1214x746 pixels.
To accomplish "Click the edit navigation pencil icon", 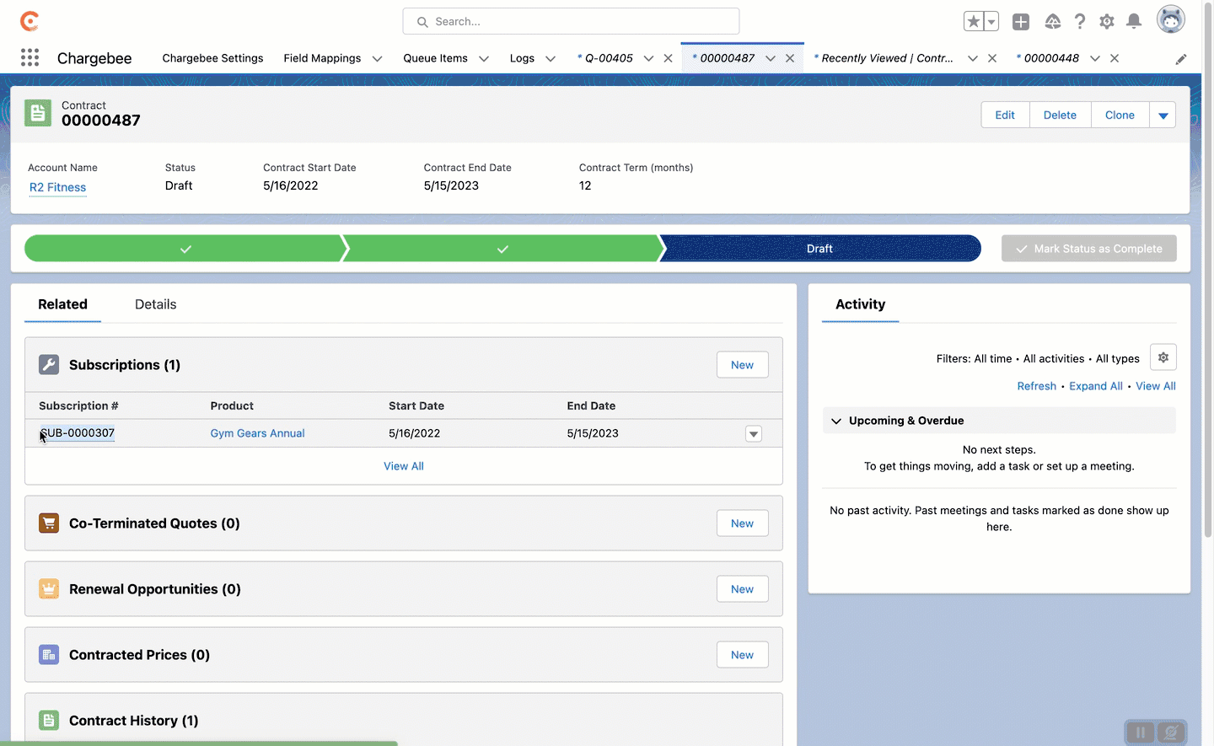I will [x=1180, y=59].
